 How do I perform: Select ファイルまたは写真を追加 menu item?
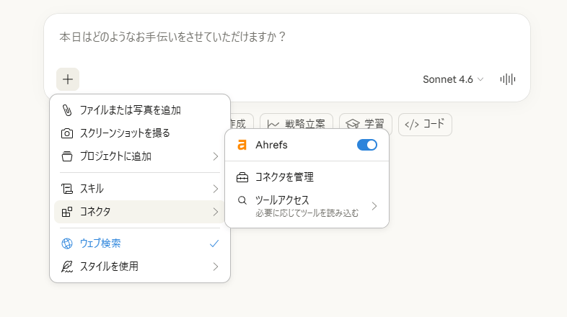tap(139, 110)
